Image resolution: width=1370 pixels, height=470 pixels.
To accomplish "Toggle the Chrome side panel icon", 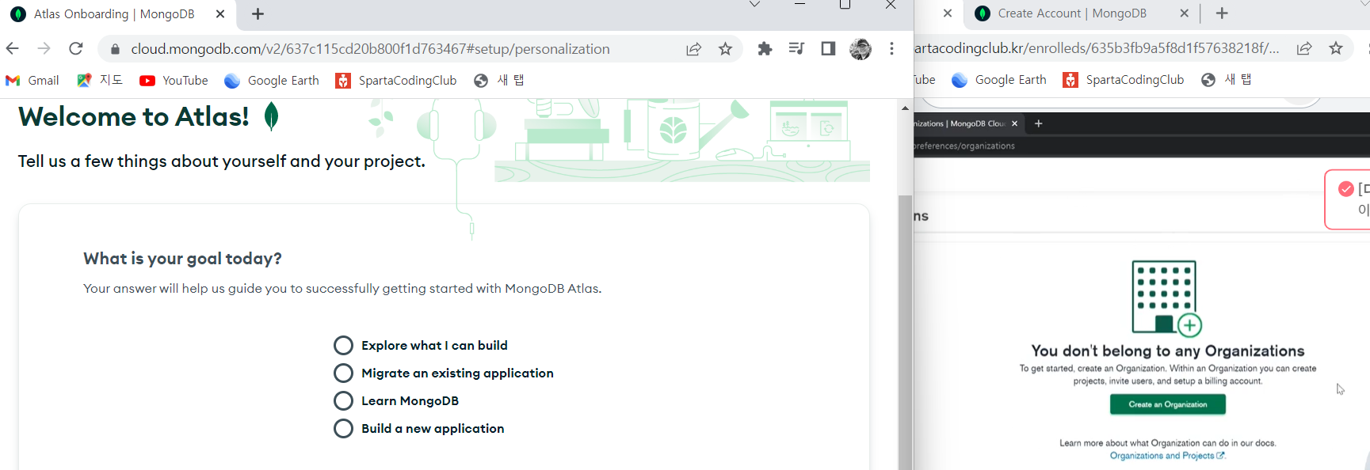I will click(x=828, y=49).
